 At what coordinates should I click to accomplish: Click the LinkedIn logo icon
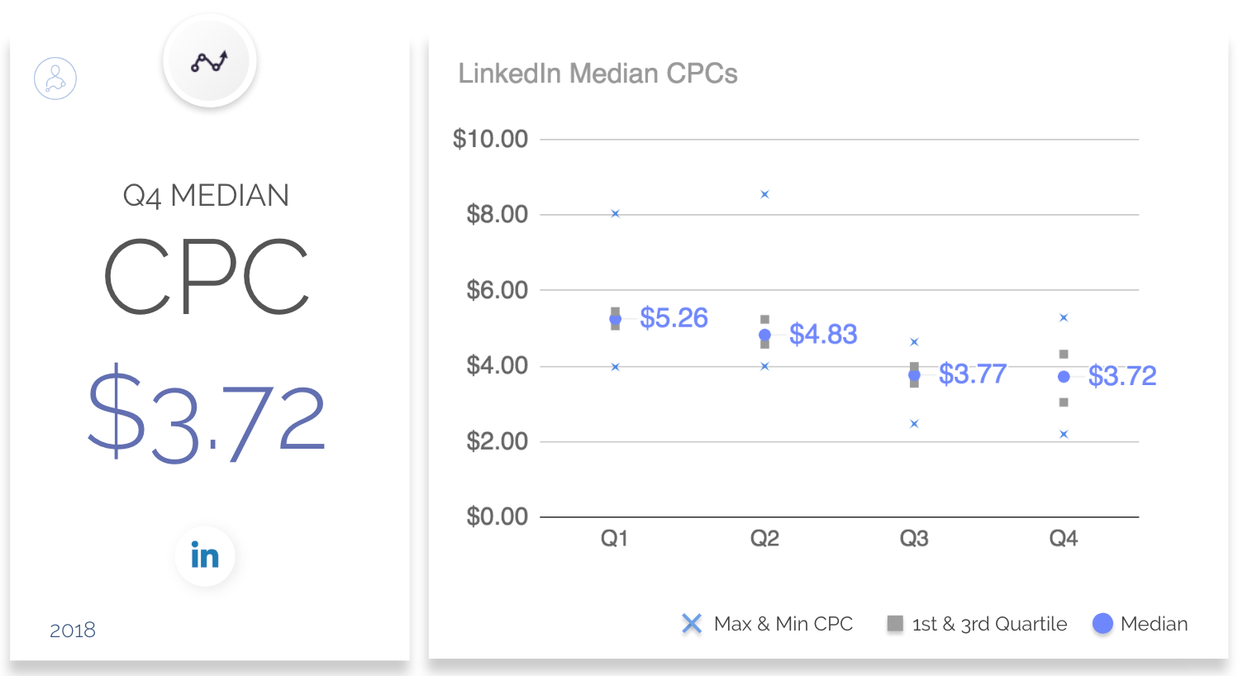[205, 555]
